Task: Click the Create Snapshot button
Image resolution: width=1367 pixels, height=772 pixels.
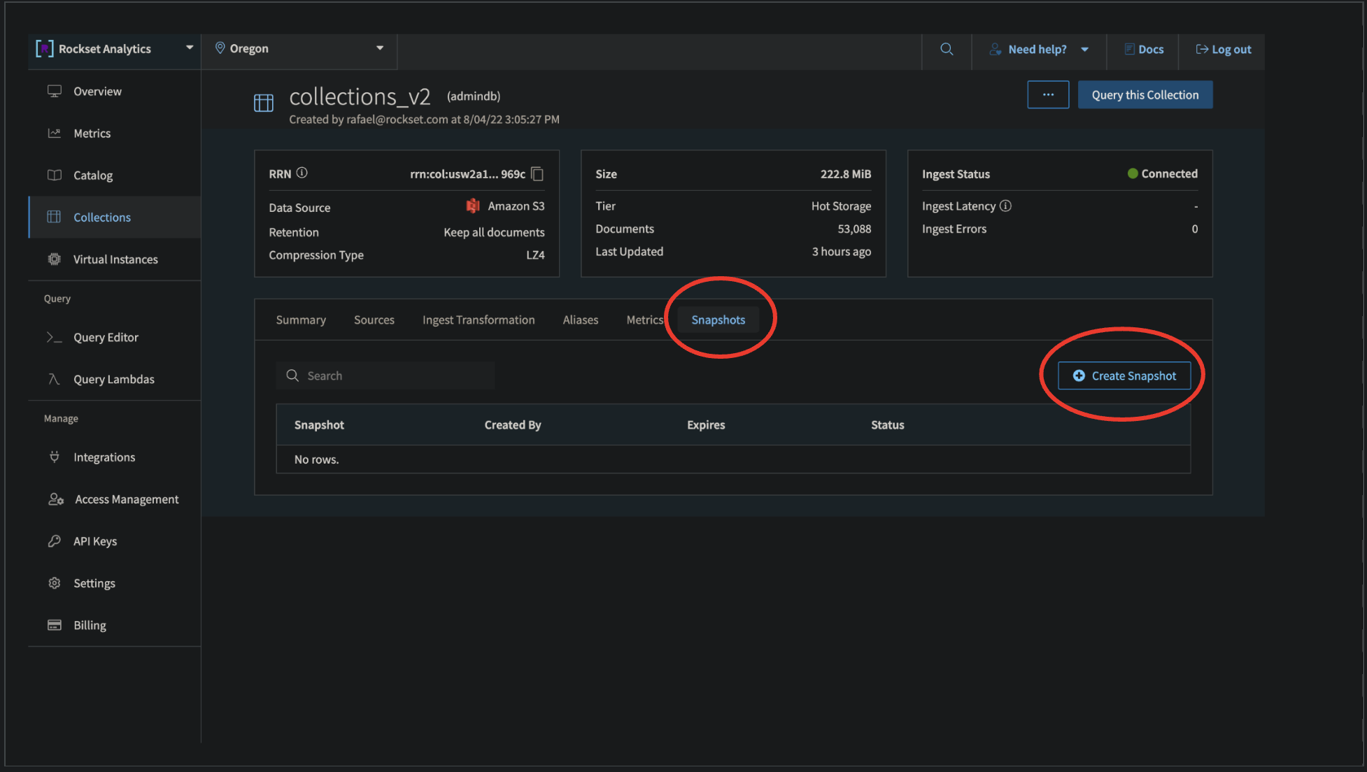Action: click(x=1124, y=376)
